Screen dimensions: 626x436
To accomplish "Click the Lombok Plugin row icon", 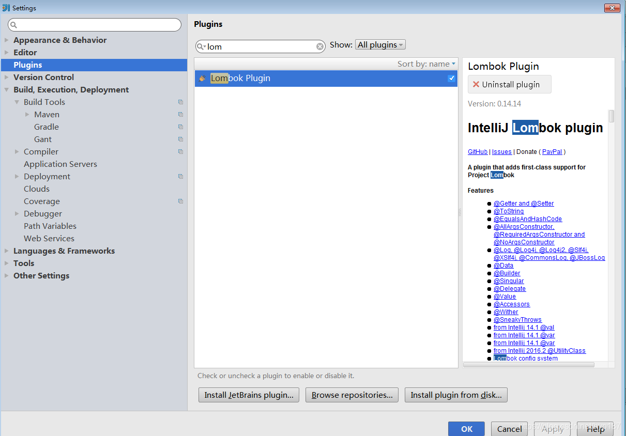I will 202,79.
